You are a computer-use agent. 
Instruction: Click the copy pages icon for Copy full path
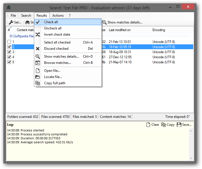38,83
